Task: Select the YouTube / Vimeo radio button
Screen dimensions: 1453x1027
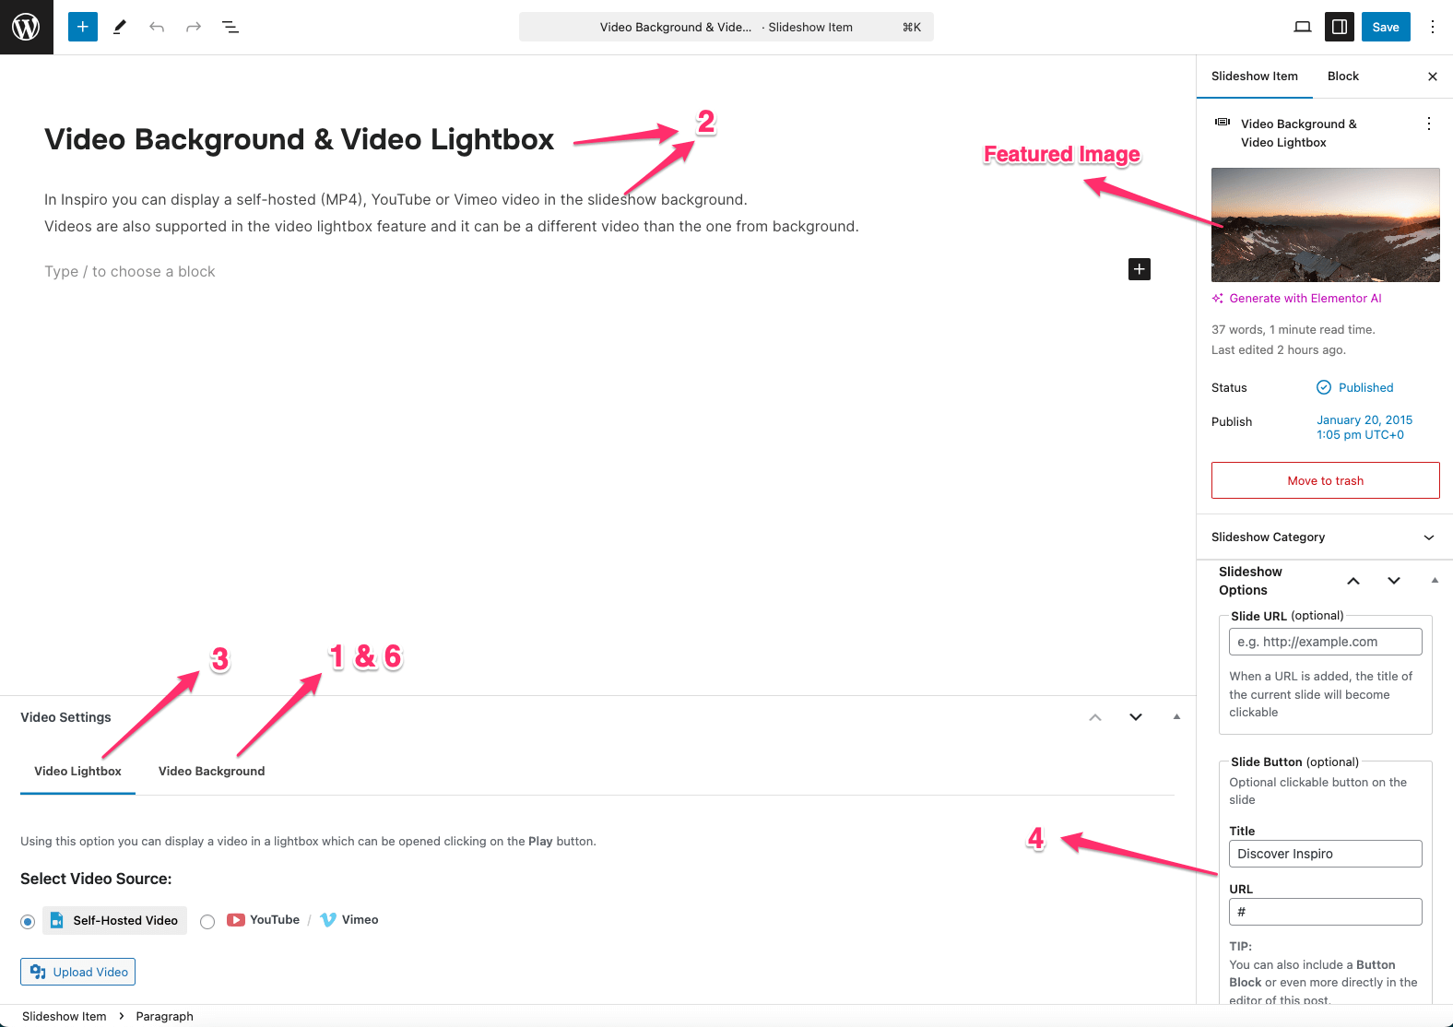Action: tap(207, 921)
